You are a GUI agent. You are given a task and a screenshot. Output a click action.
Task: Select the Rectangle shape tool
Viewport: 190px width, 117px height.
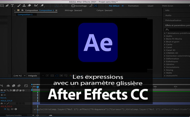2,6
